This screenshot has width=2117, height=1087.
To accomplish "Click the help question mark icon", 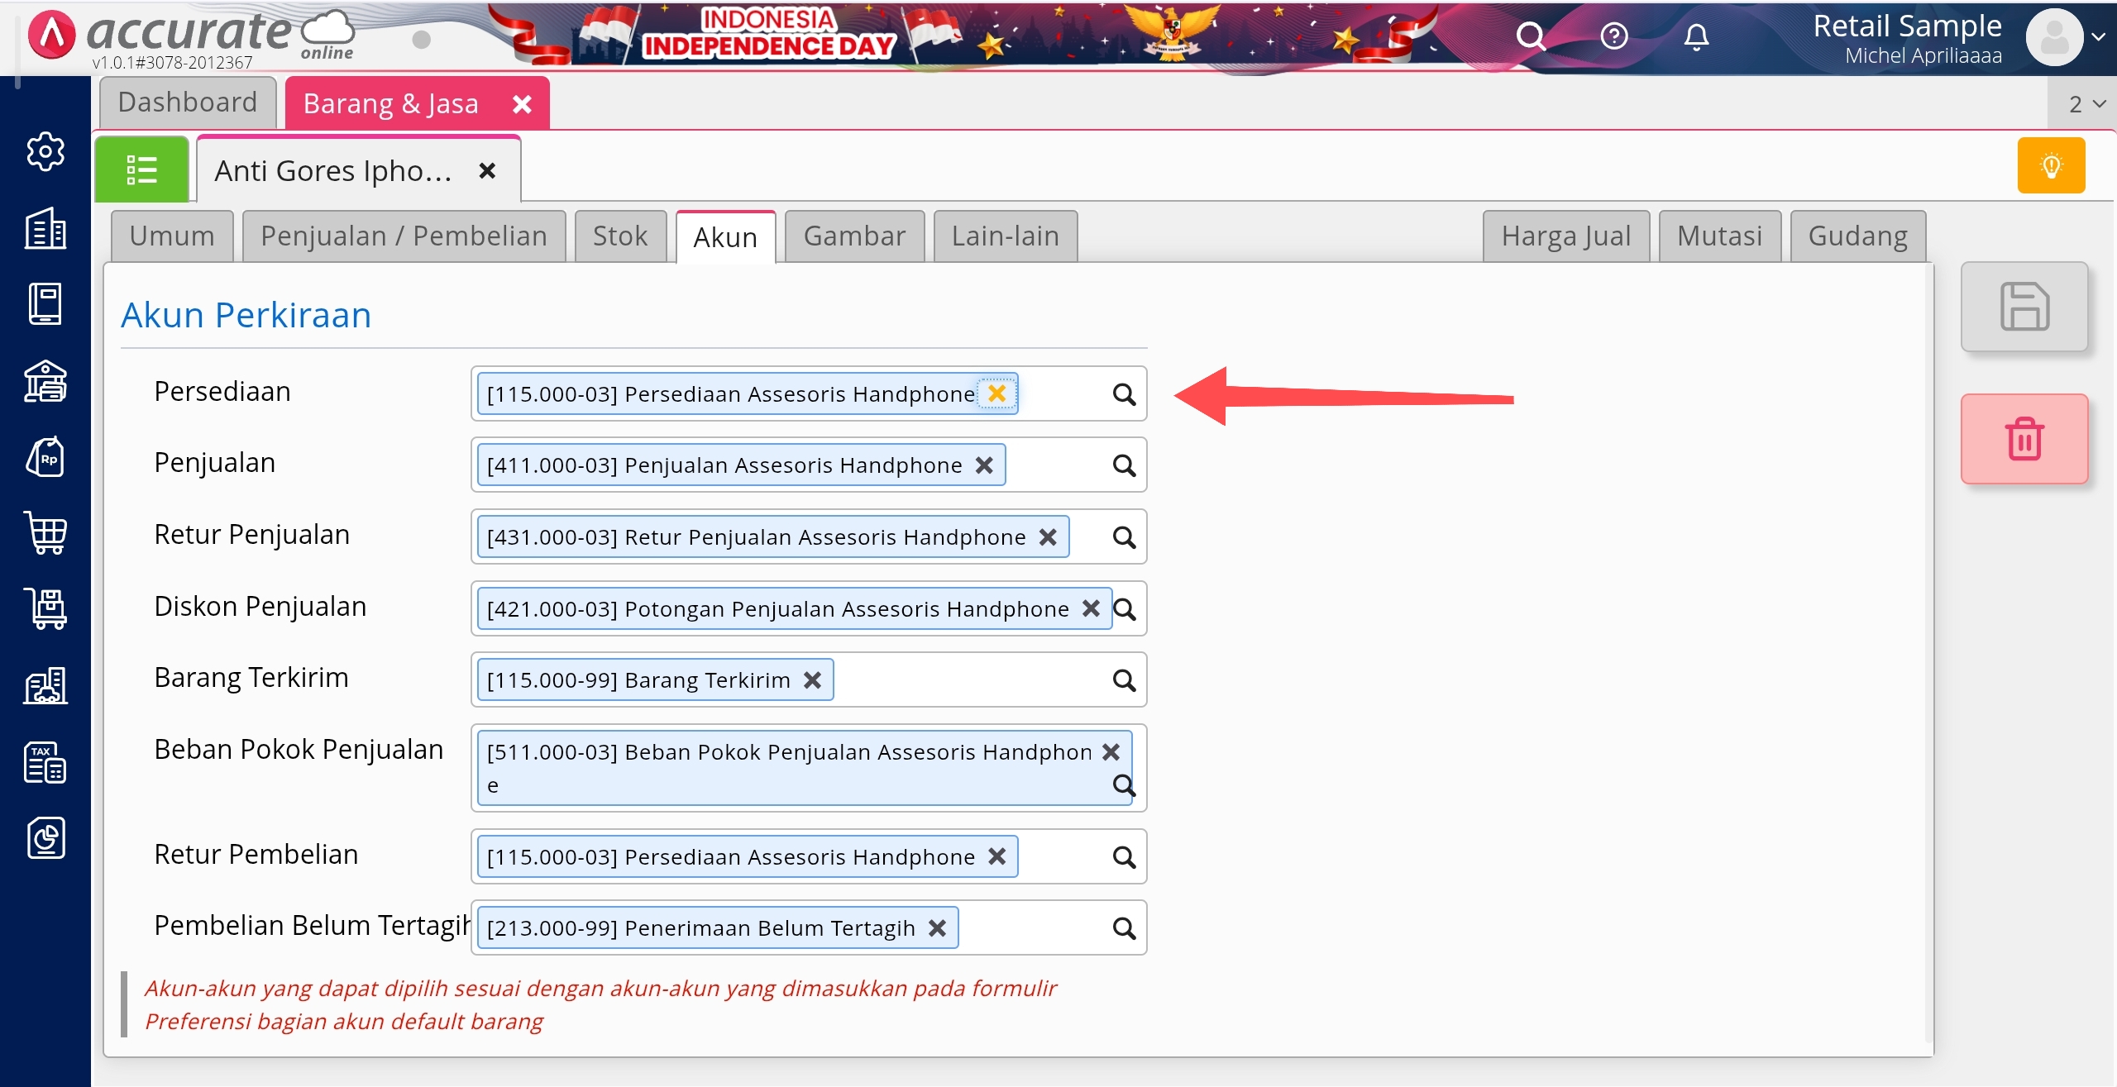I will coord(1613,36).
